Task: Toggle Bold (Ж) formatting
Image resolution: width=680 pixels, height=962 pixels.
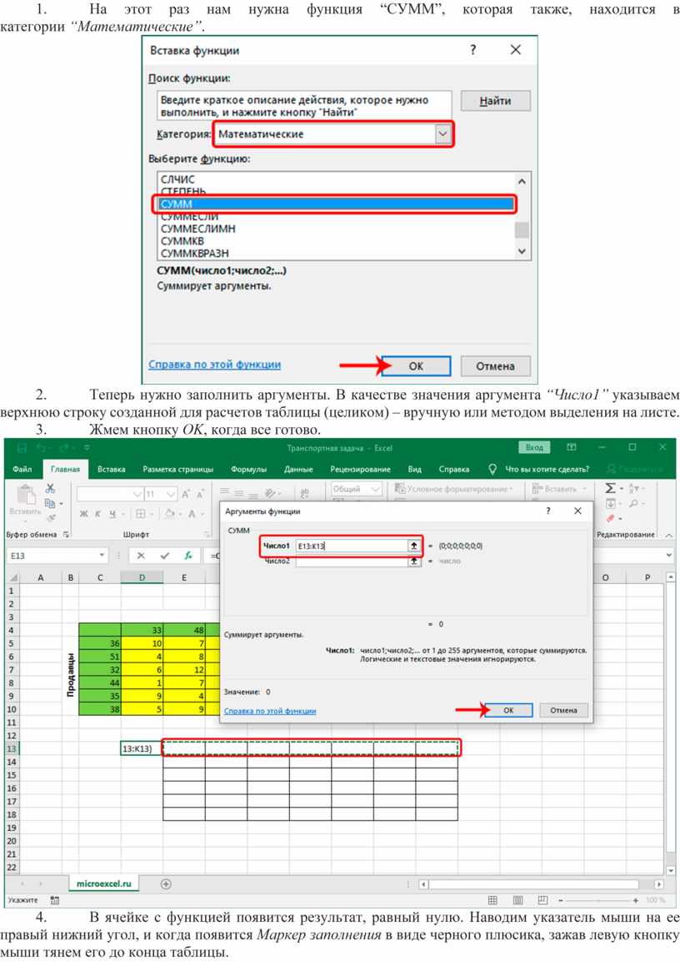Action: 83,513
